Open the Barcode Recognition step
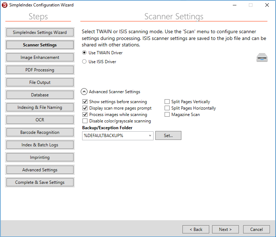The width and height of the screenshot is (276, 237). (40, 132)
